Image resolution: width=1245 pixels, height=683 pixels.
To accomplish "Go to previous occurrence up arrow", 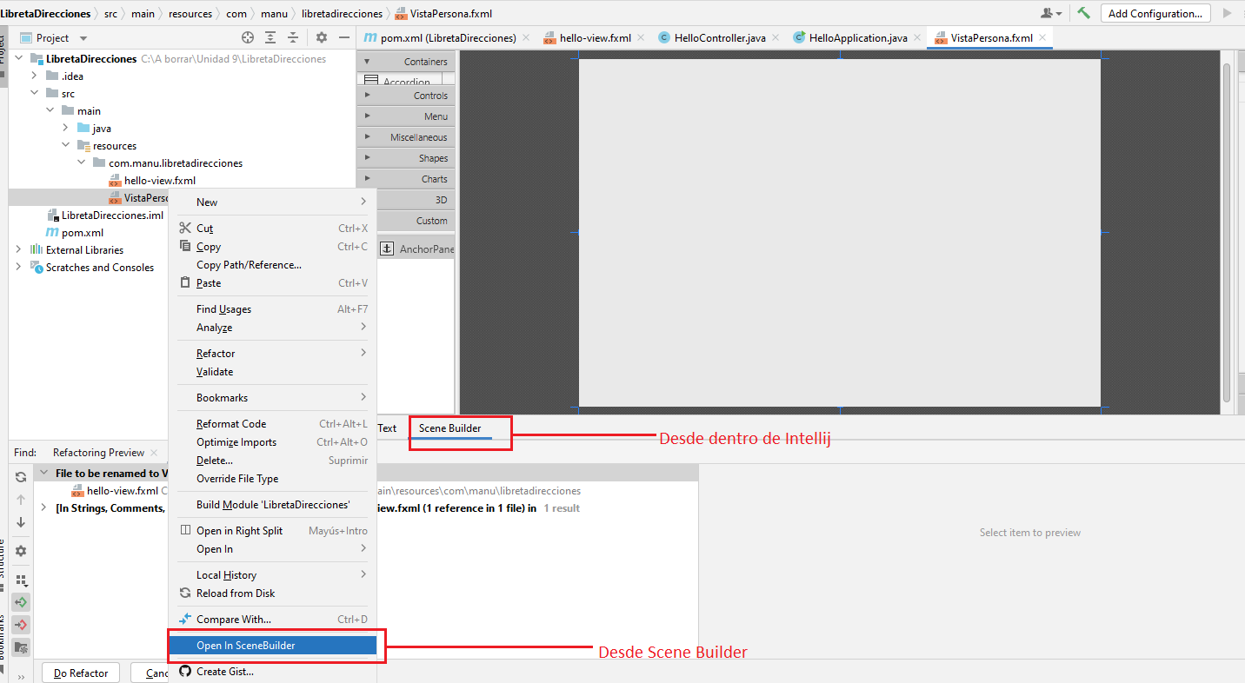I will tap(21, 500).
